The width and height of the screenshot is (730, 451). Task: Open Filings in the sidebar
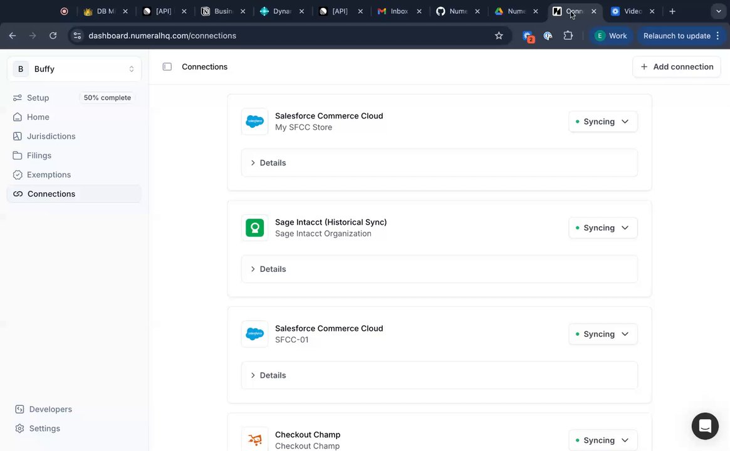pos(39,155)
